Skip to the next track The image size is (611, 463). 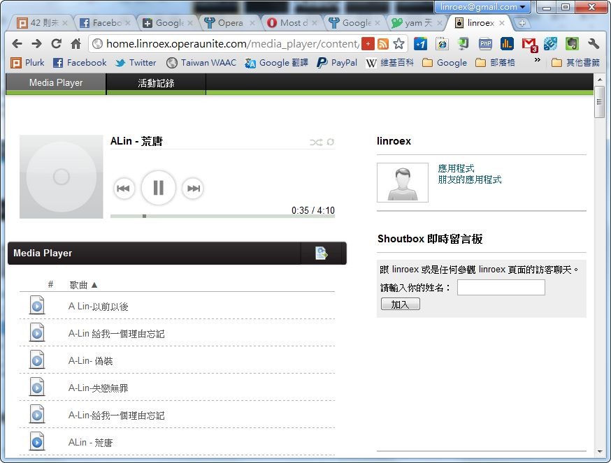point(193,189)
